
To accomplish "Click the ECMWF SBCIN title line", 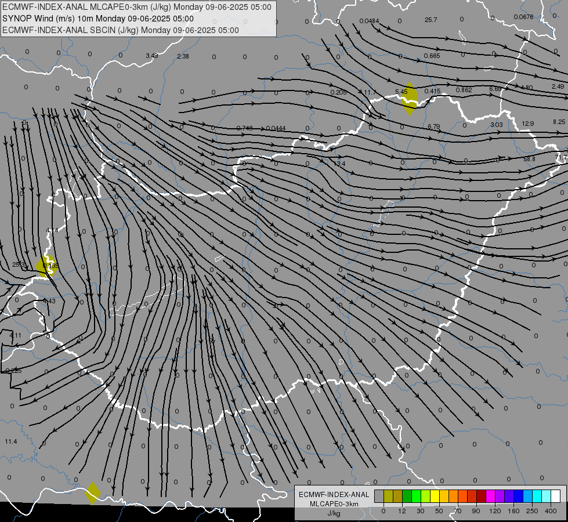I will click(x=121, y=30).
